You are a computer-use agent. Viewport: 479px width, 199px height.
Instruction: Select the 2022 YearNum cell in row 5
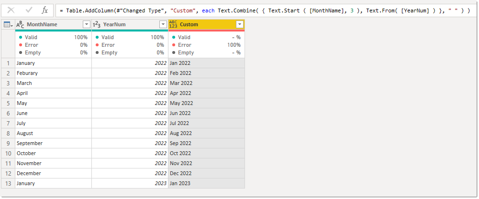point(130,103)
